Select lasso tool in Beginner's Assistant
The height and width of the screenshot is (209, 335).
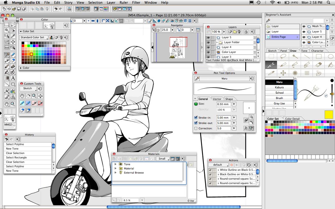283,57
